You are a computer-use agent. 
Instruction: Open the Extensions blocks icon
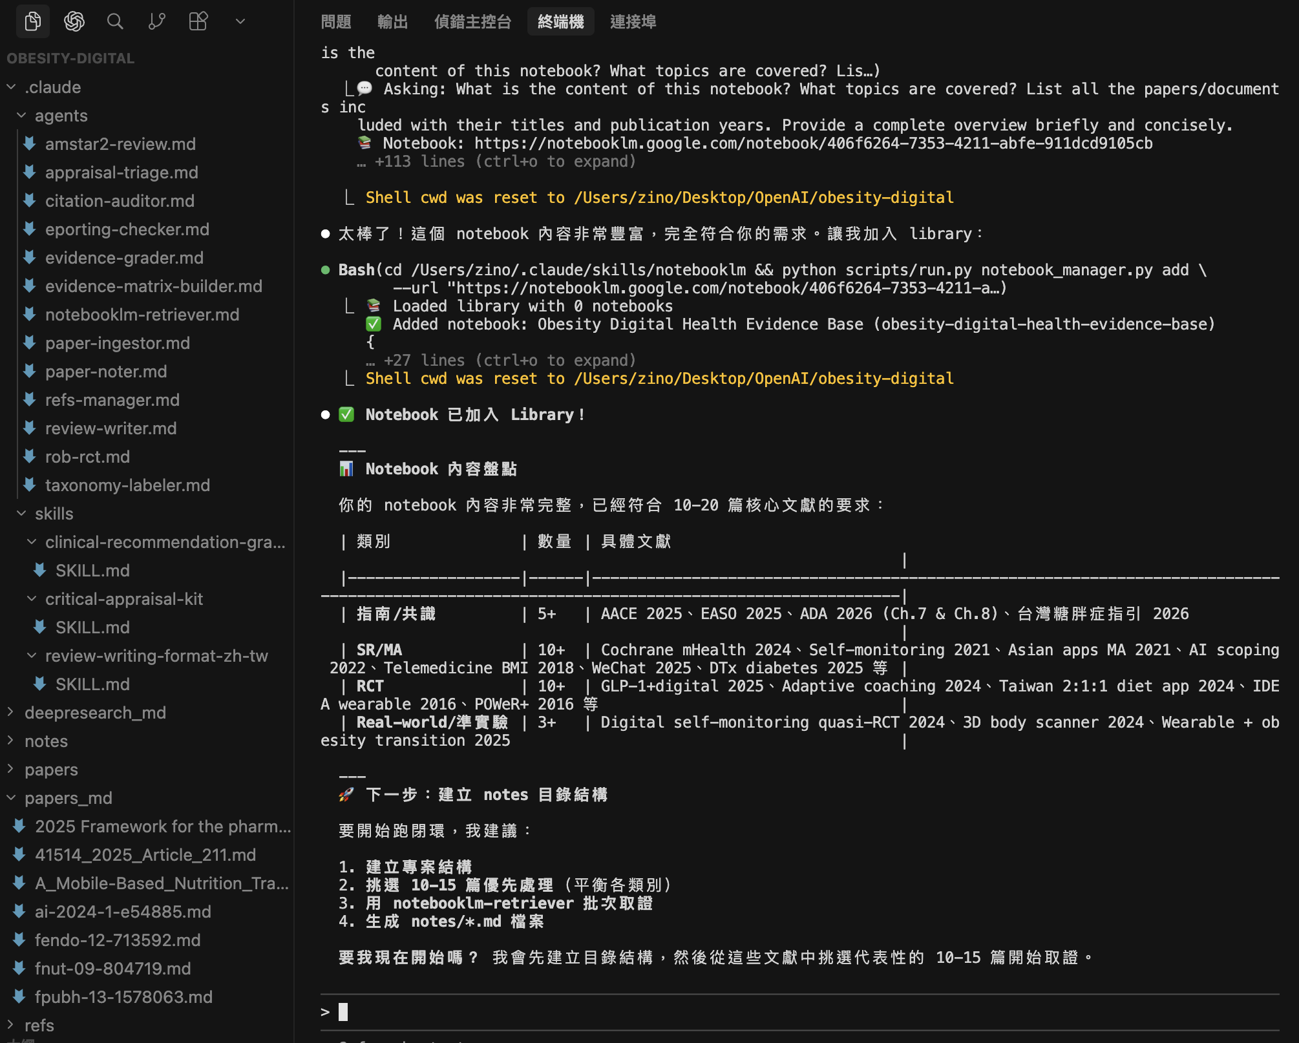(x=198, y=21)
